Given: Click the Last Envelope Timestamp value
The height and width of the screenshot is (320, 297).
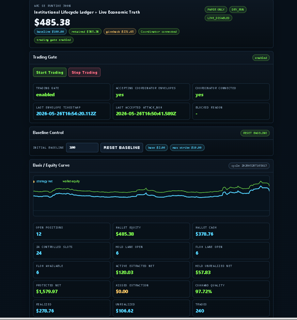Looking at the screenshot, I should 66,114.
